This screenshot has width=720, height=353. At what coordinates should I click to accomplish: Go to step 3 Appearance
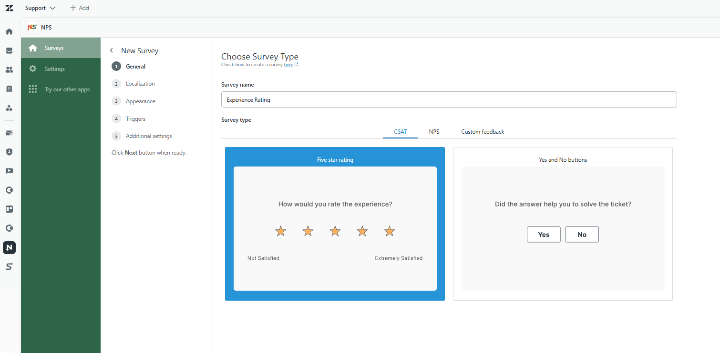134,101
